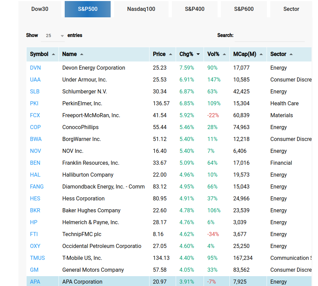Open the OXY ticker link
Viewport: 318px width, 286px height.
35,246
